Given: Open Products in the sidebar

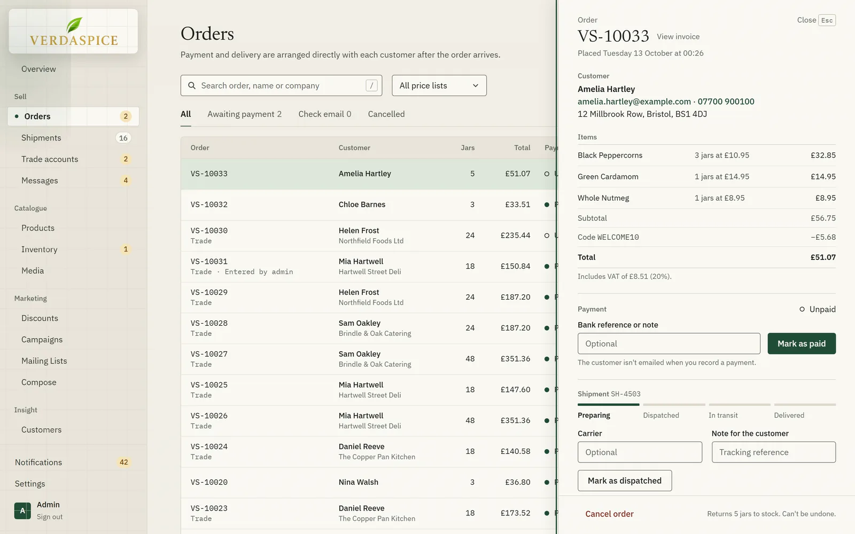Looking at the screenshot, I should pos(73,228).
